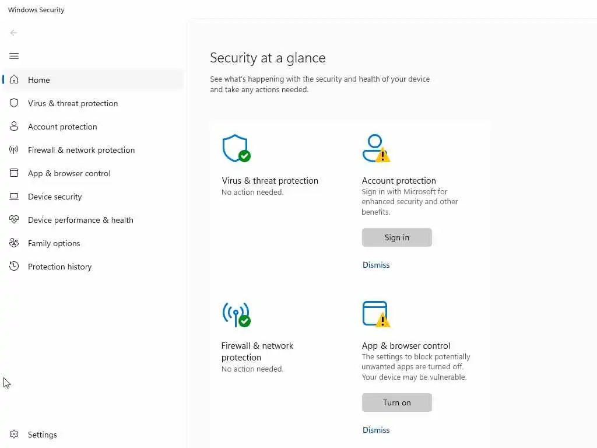Select Home in the sidebar
Viewport: 597px width, 448px height.
93,79
